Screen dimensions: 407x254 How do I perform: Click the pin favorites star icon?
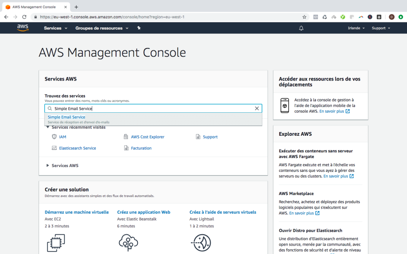click(139, 28)
